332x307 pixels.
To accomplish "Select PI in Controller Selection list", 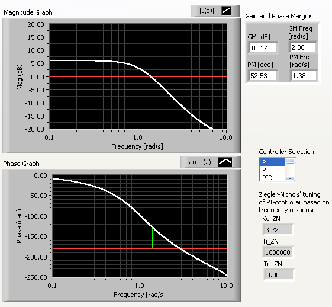I will (x=272, y=170).
